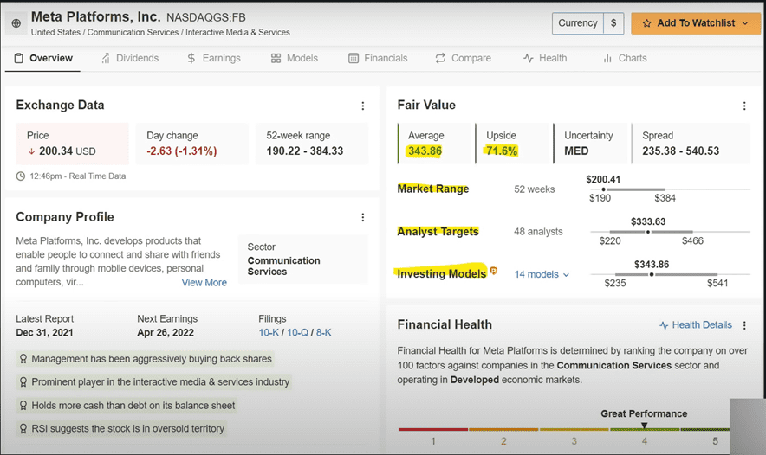This screenshot has width=766, height=455.
Task: Expand the 14 models dropdown
Action: pos(542,274)
